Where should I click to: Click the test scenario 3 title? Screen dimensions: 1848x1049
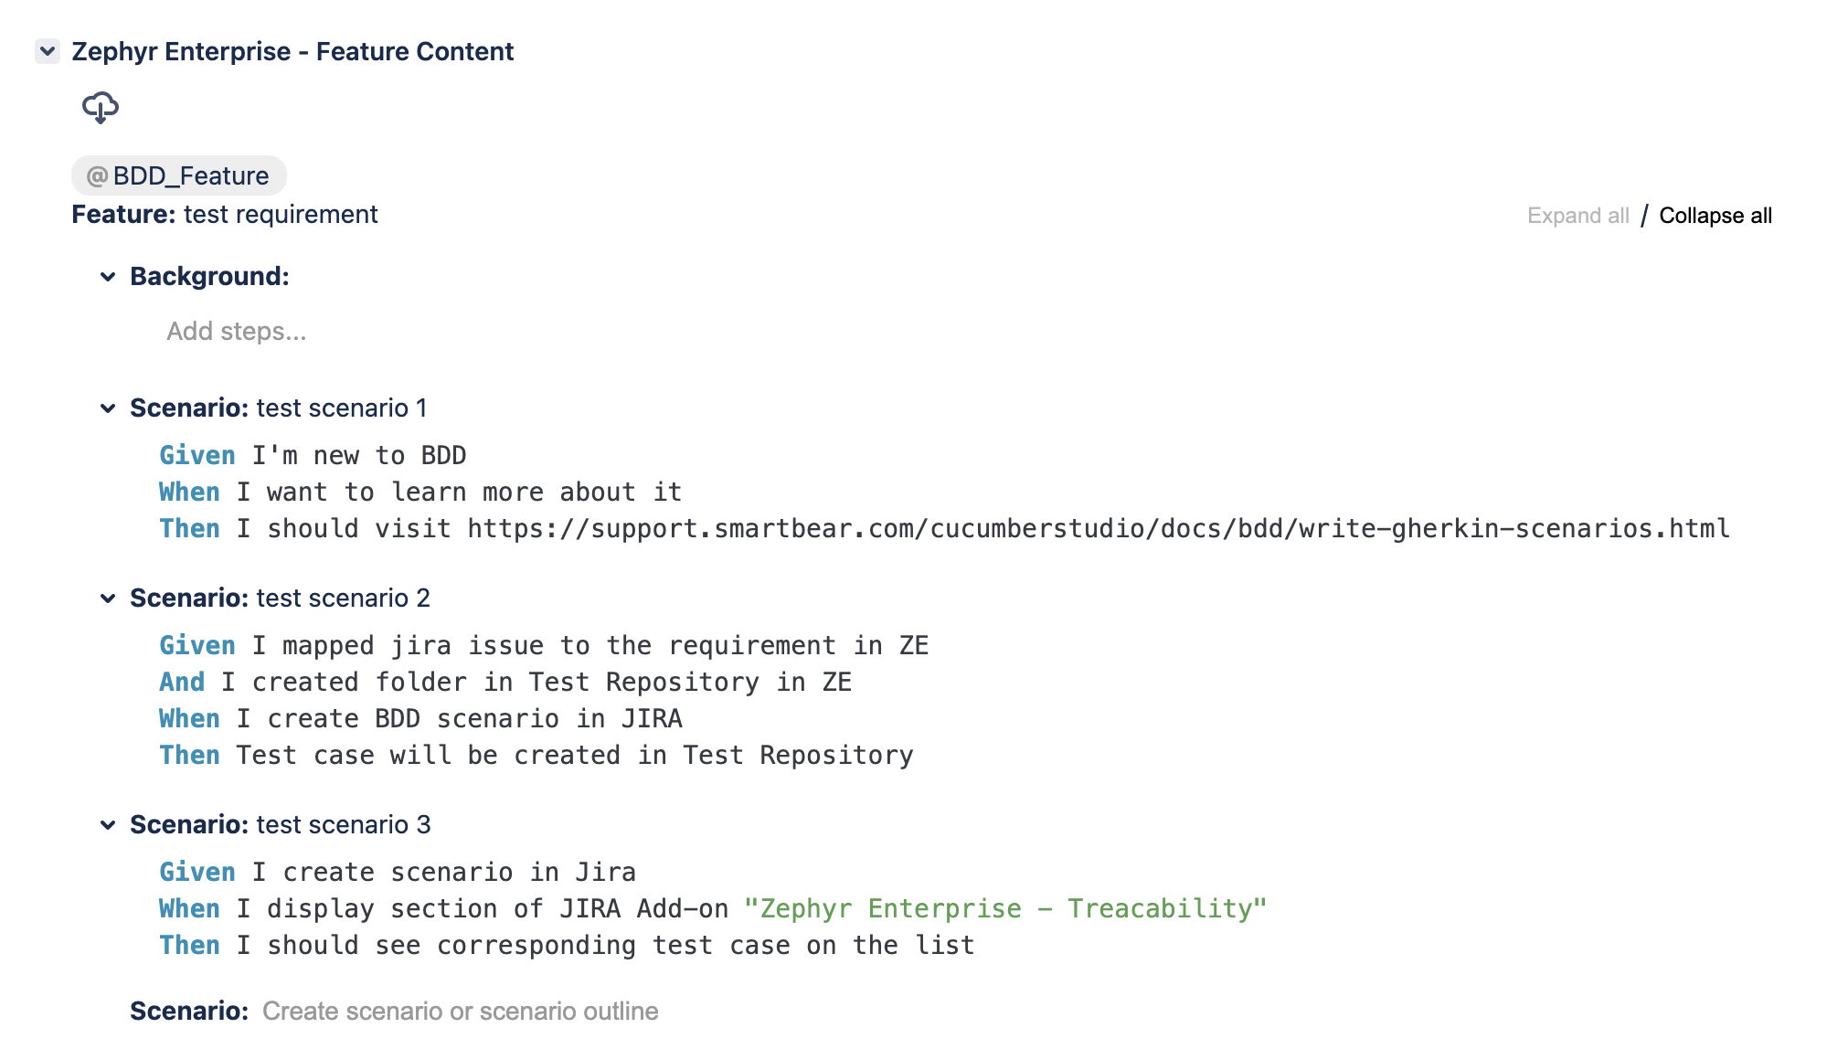tap(343, 825)
